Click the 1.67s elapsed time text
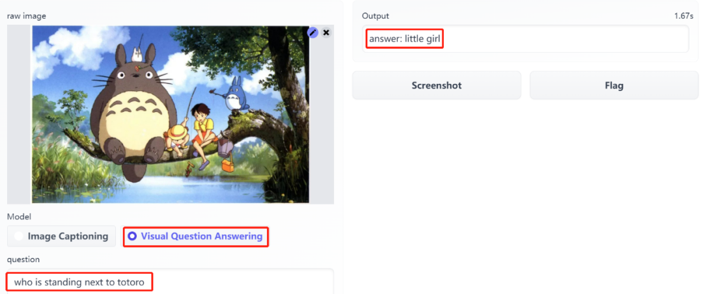This screenshot has height=294, width=703. pos(683,16)
